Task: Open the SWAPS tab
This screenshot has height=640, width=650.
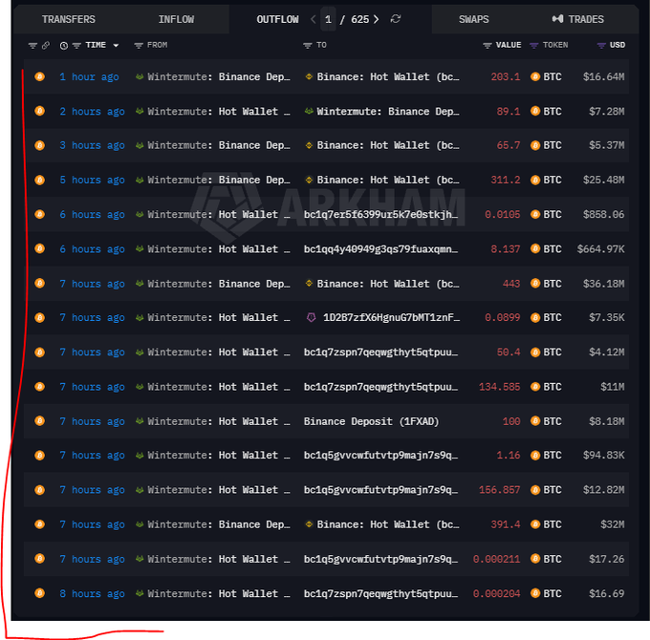Action: (473, 19)
